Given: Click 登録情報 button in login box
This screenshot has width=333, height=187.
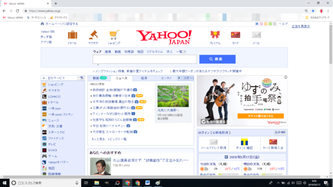Looking at the screenshot, I should [x=280, y=132].
